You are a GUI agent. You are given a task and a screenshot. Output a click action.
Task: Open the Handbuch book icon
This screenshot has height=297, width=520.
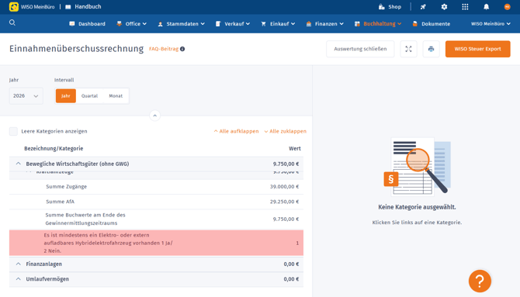[68, 7]
